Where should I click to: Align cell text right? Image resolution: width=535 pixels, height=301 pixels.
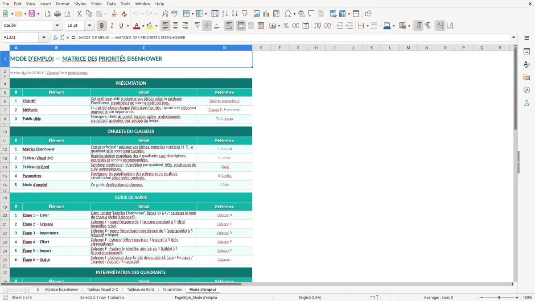pos(185,26)
